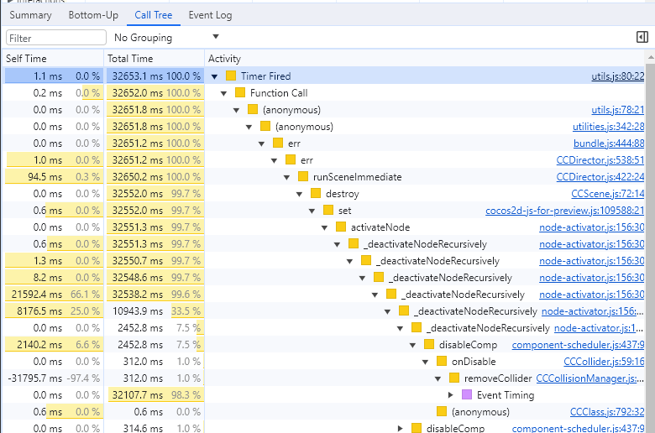
Task: Switch to the Summary tab
Action: [x=30, y=15]
